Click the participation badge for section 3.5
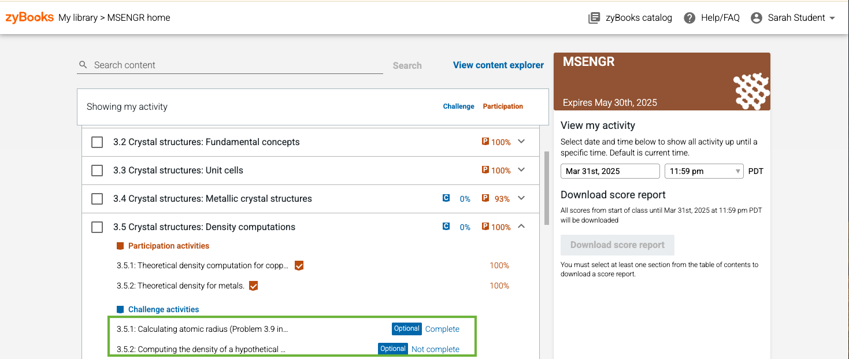 point(485,227)
